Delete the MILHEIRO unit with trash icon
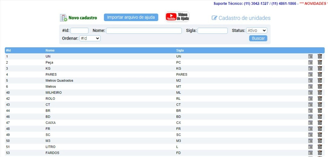 [320, 93]
